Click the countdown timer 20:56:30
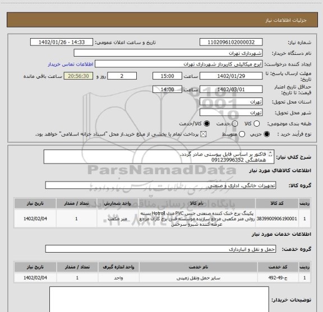323x312 pixels. (79, 76)
